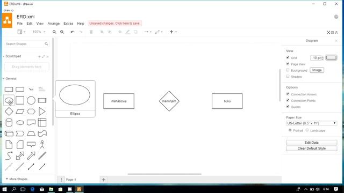
Task: Choose the Parallelogram shape
Action: point(20,112)
